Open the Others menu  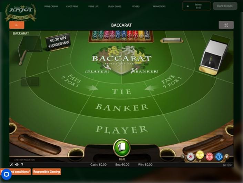pos(136,7)
